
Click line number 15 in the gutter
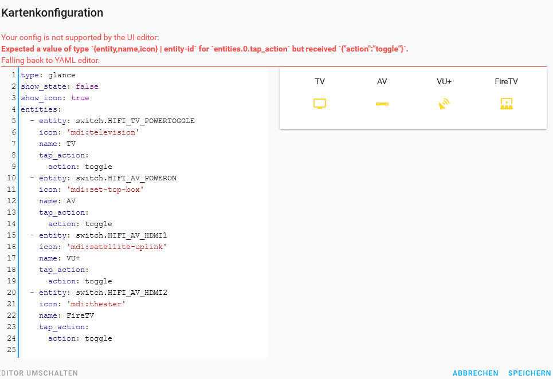[x=11, y=235]
